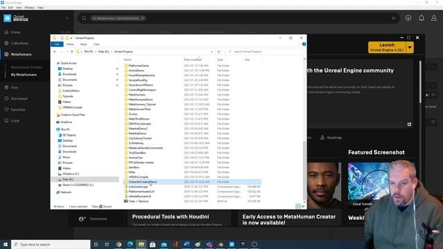Screen dimensions: 443x249
Task: Switch to details view icon in status bar
Action: pos(298,206)
